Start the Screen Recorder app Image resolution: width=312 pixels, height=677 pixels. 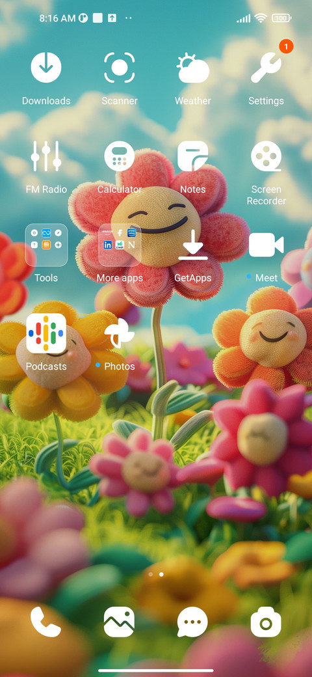pos(266,156)
